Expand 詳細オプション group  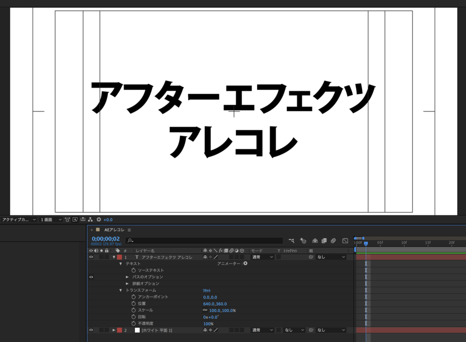[127, 283]
